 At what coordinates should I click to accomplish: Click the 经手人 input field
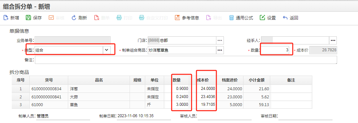click(x=295, y=41)
